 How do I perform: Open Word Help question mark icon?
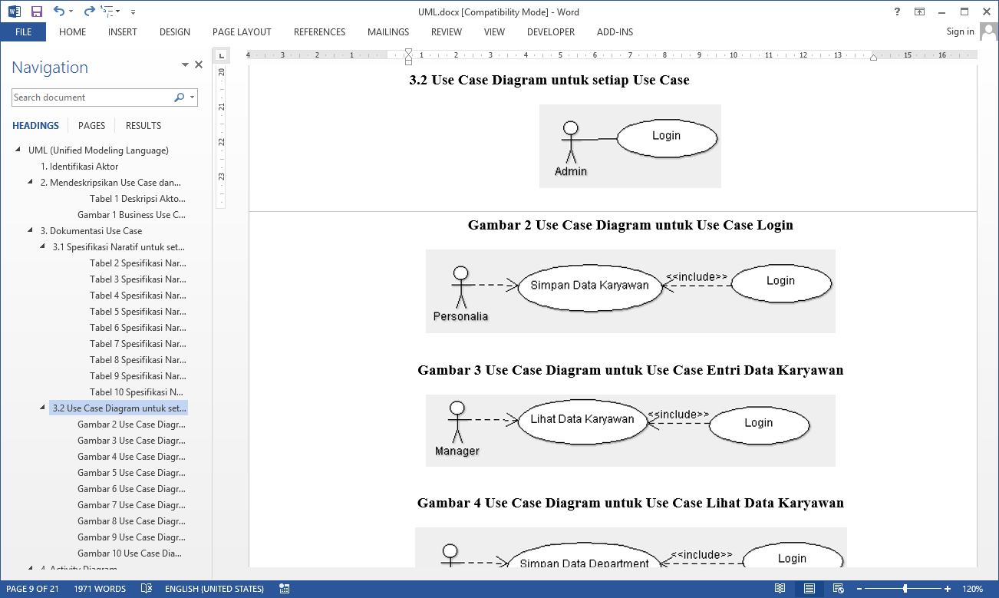coord(897,12)
